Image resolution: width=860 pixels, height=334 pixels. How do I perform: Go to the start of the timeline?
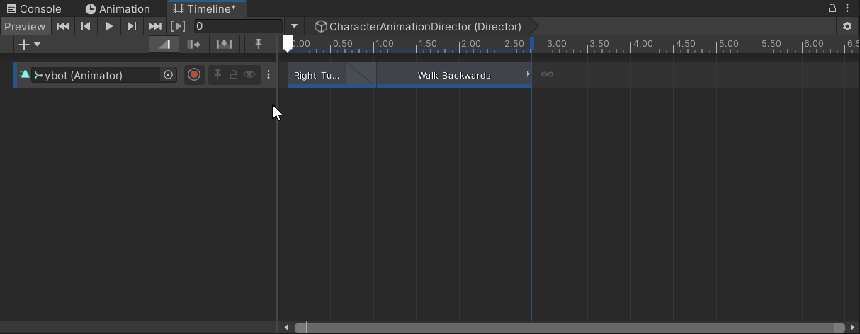tap(63, 26)
